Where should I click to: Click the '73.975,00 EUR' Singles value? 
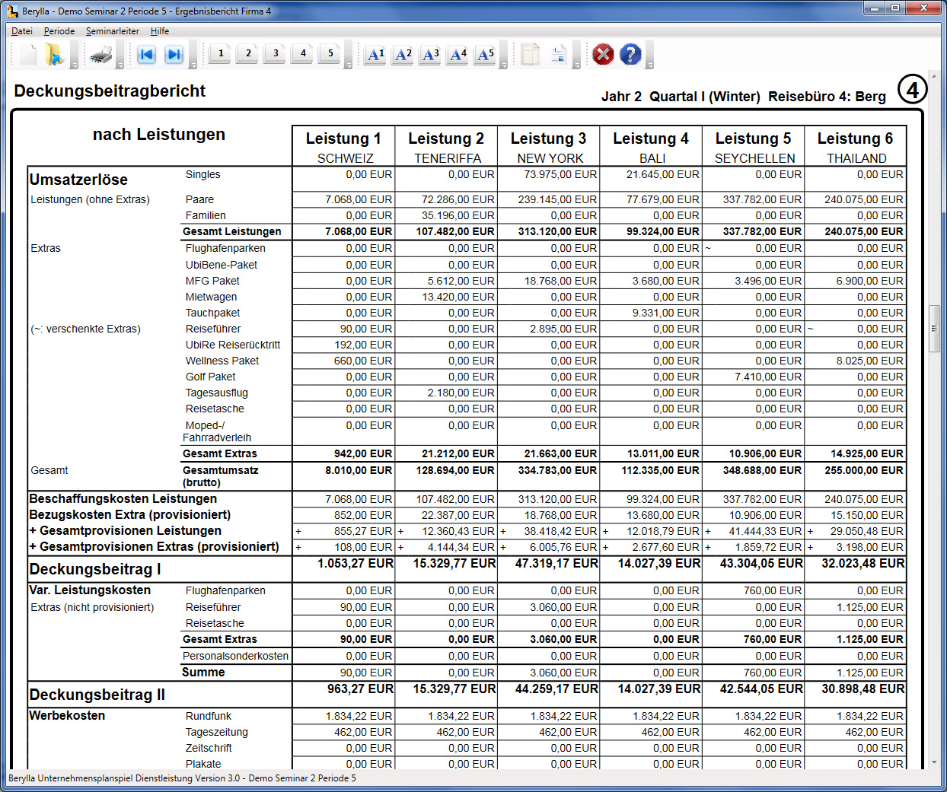tap(560, 174)
